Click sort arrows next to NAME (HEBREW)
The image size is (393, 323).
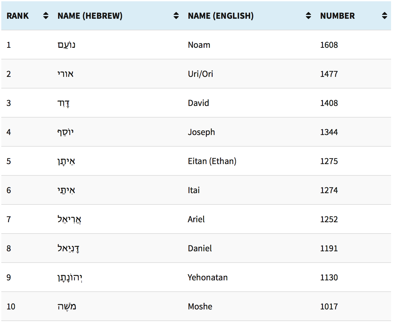pos(176,16)
